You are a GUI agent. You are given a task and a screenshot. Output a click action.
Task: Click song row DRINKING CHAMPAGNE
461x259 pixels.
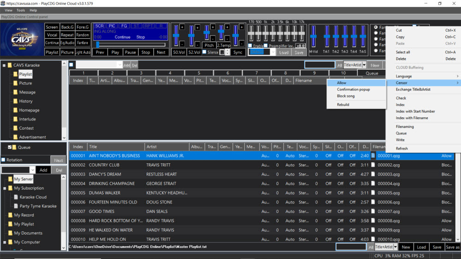[262, 184]
